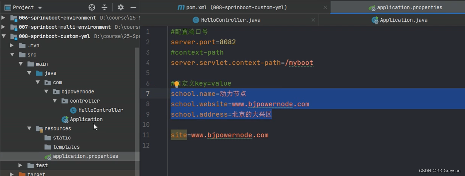The image size is (465, 176).
Task: Click the highlighted site key on line 11
Action: click(x=179, y=135)
